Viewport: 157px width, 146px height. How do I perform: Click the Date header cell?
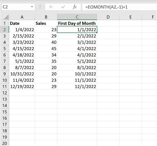pos(22,23)
